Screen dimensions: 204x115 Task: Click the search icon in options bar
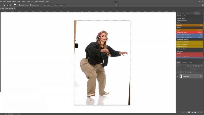pyautogui.click(x=203, y=5)
